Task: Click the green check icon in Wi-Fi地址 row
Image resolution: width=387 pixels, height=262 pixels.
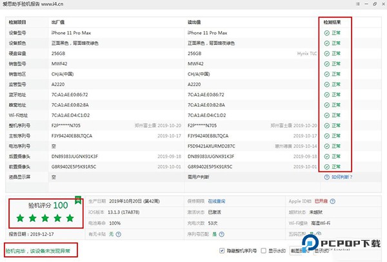Action: [327, 115]
